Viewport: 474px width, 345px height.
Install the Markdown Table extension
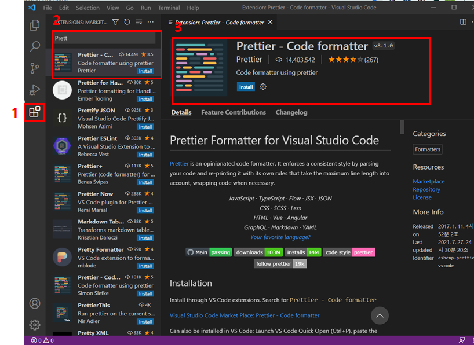[x=145, y=238]
